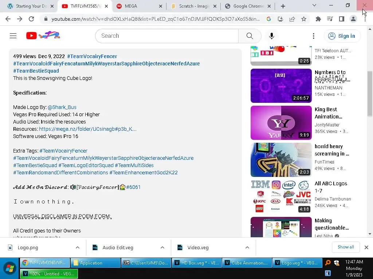Screen dimensions: 373x279
Task: Open the Application folder taskbar item
Action: coord(96,263)
